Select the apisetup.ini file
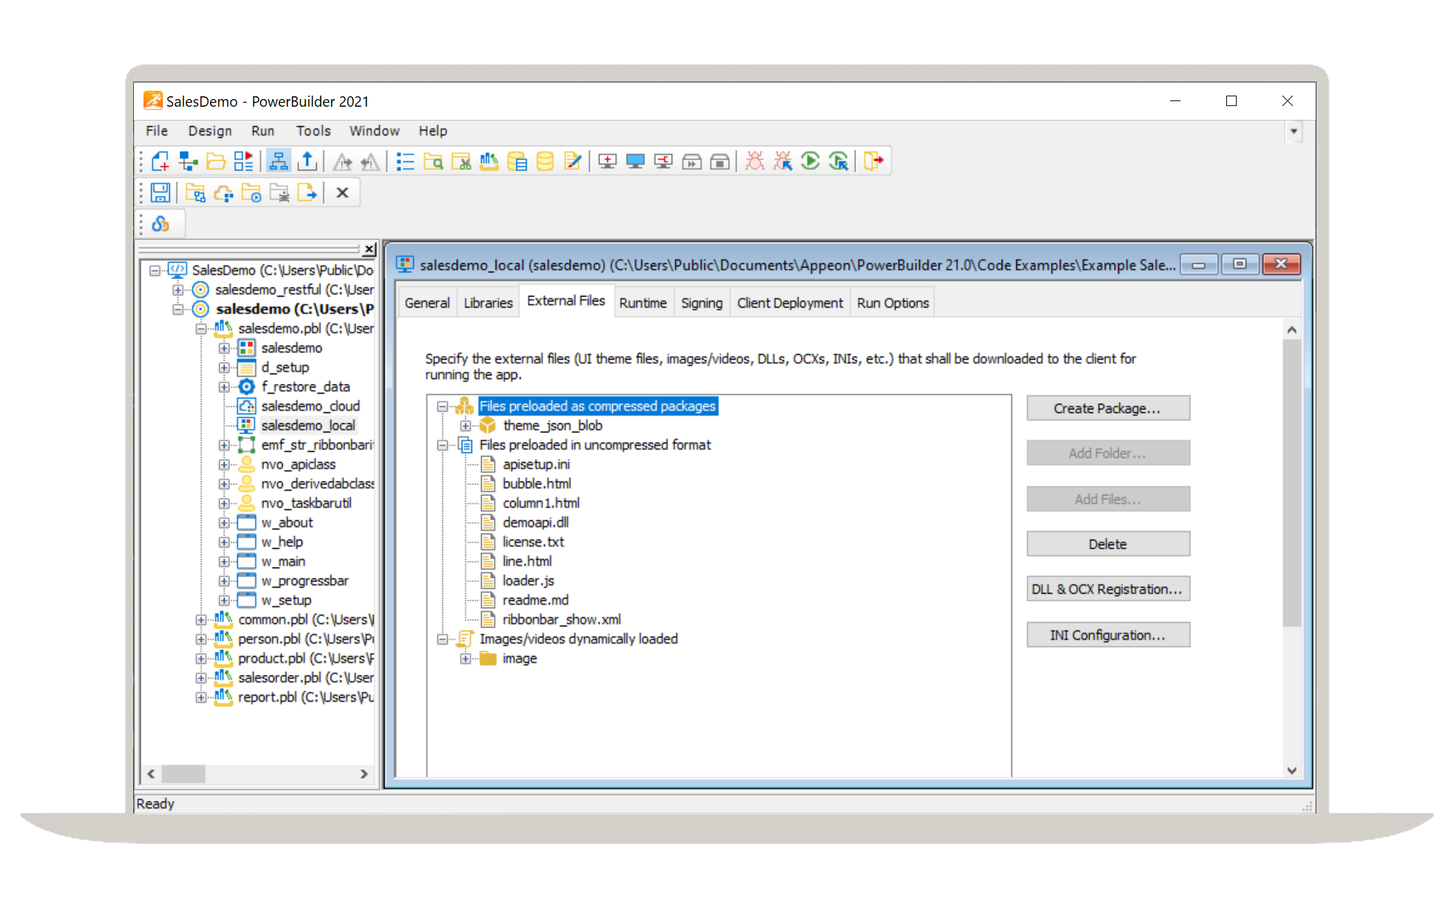1455x909 pixels. pyautogui.click(x=536, y=464)
